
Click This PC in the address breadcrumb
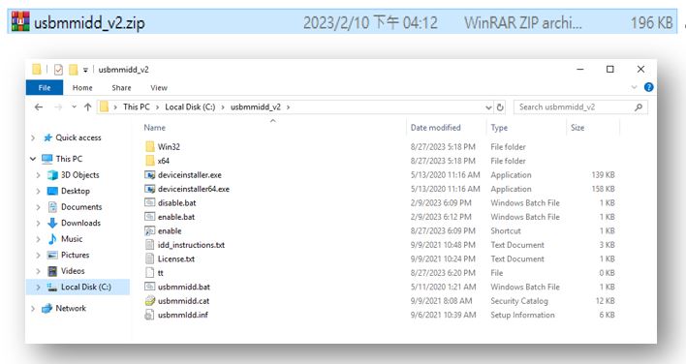click(136, 107)
